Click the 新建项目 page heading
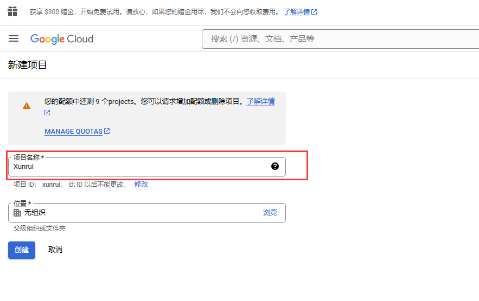This screenshot has height=301, width=479. tap(27, 65)
